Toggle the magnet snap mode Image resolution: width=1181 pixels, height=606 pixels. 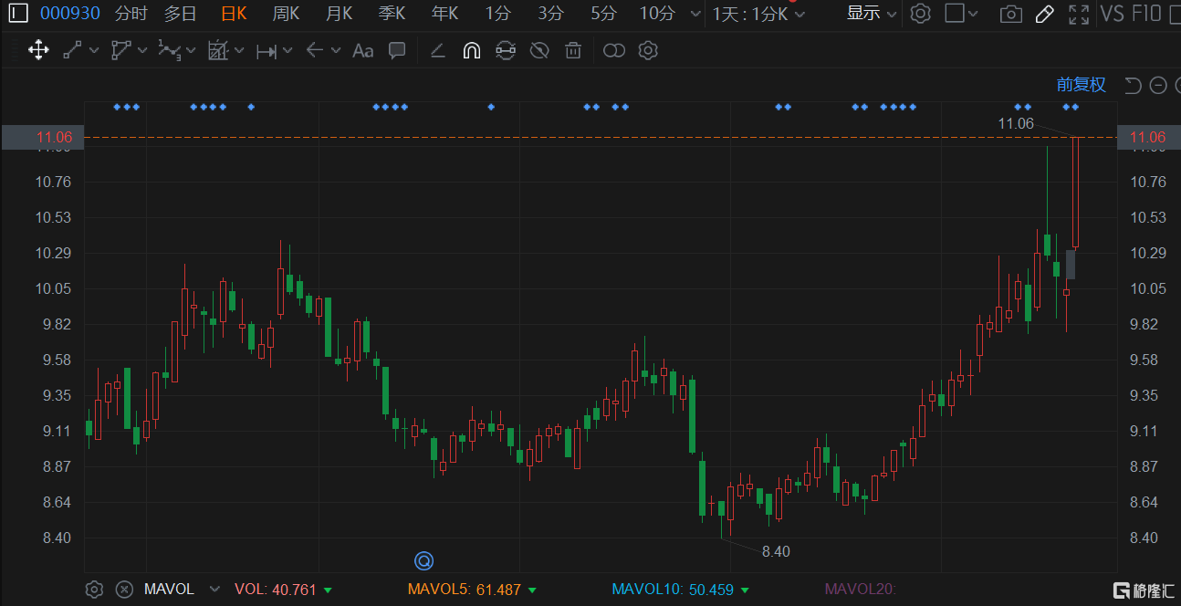pos(471,50)
